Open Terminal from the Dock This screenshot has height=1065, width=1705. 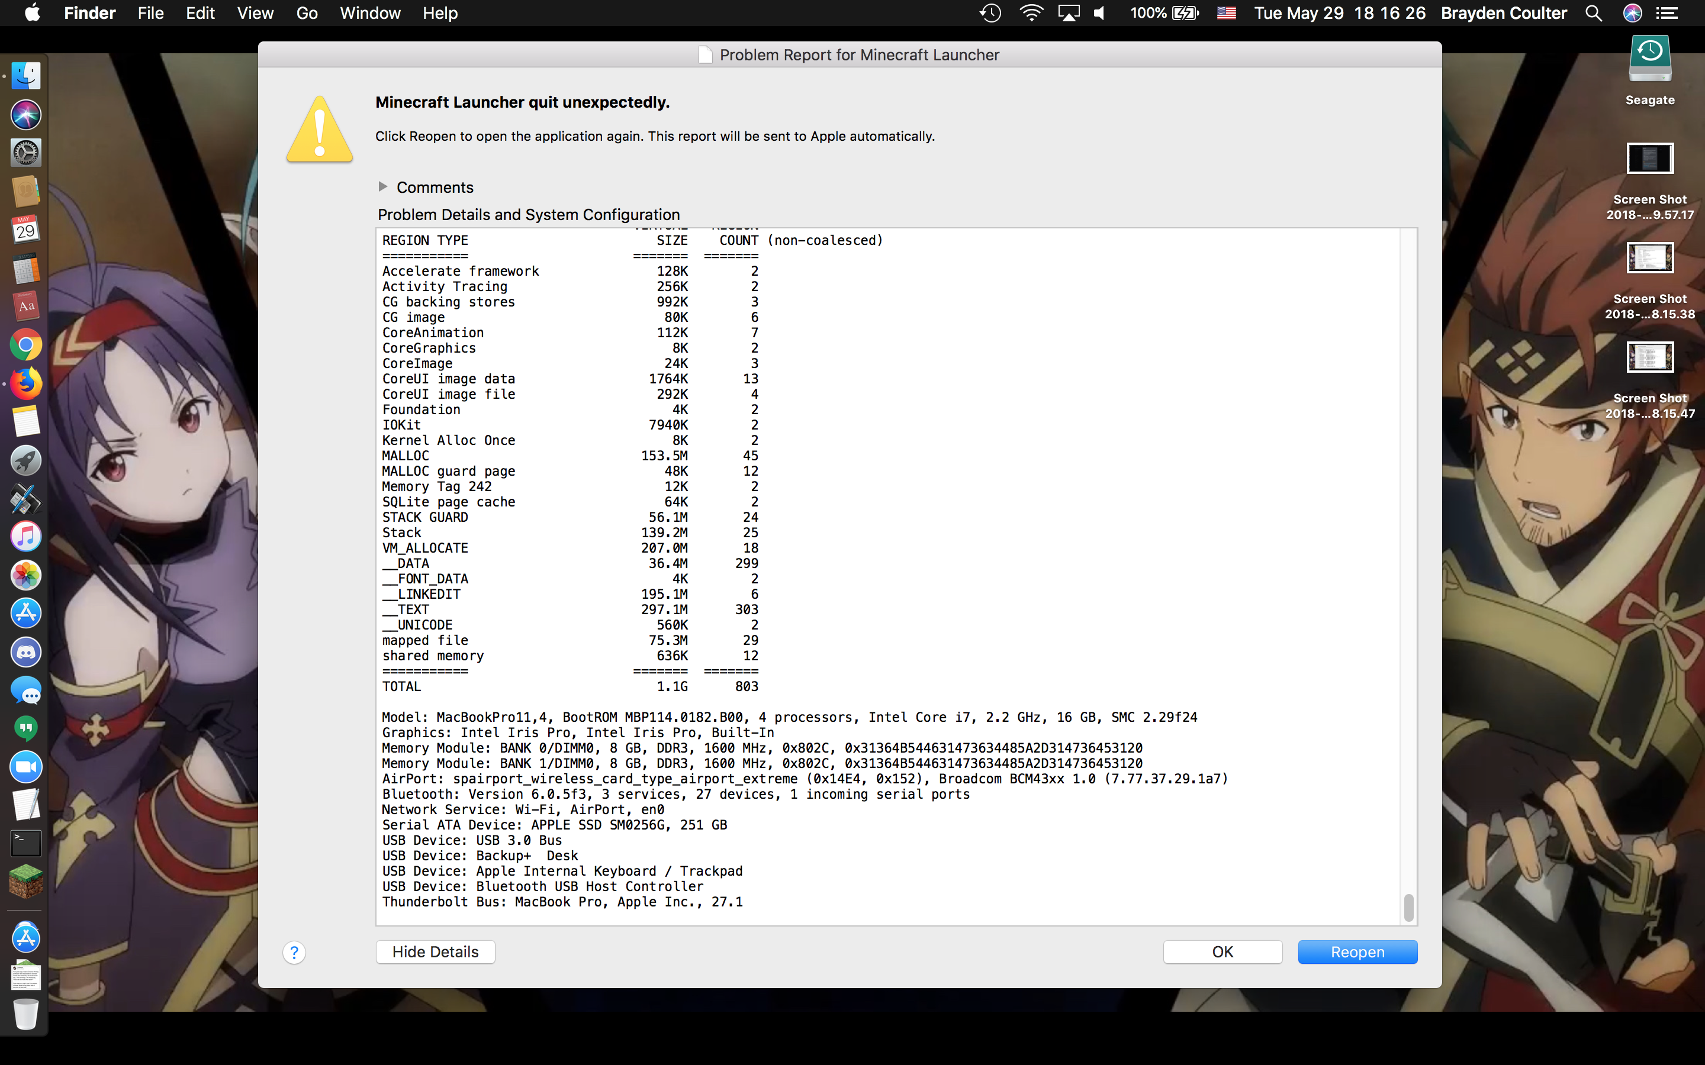click(x=26, y=843)
